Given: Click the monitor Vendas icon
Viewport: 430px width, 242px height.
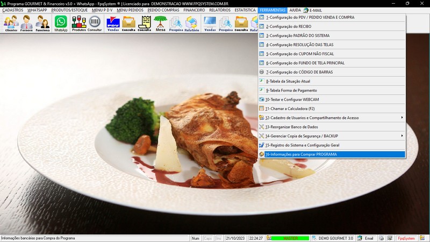Looking at the screenshot, I should pyautogui.click(x=210, y=23).
